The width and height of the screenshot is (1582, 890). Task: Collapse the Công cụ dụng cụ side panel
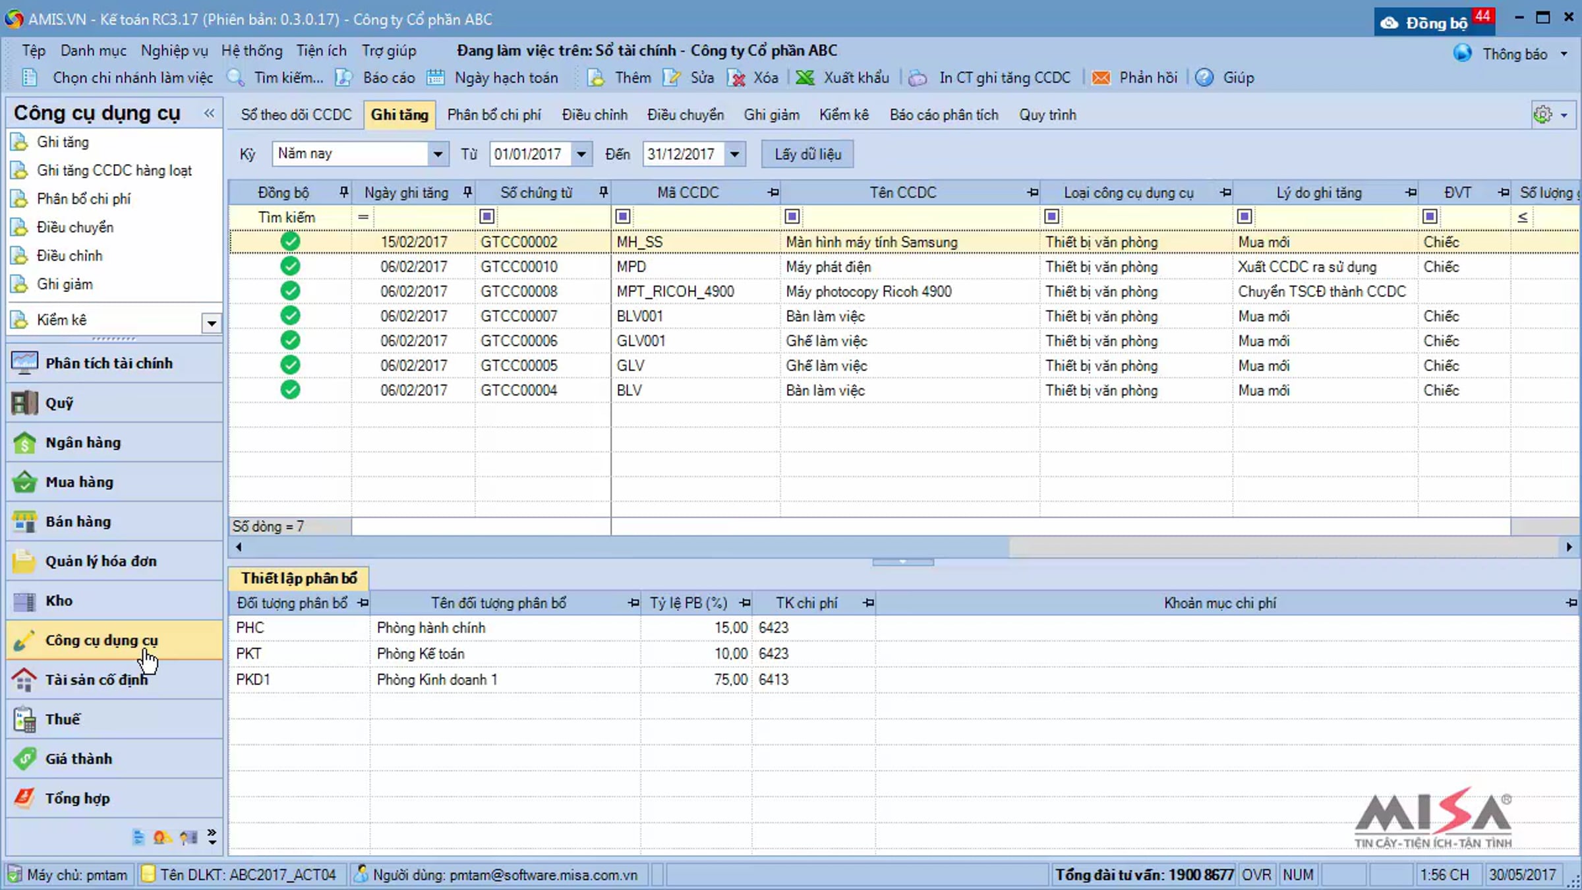click(210, 113)
